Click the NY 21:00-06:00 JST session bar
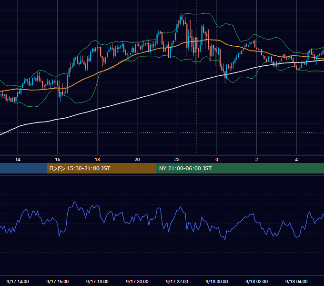This screenshot has height=286, width=324. point(240,168)
